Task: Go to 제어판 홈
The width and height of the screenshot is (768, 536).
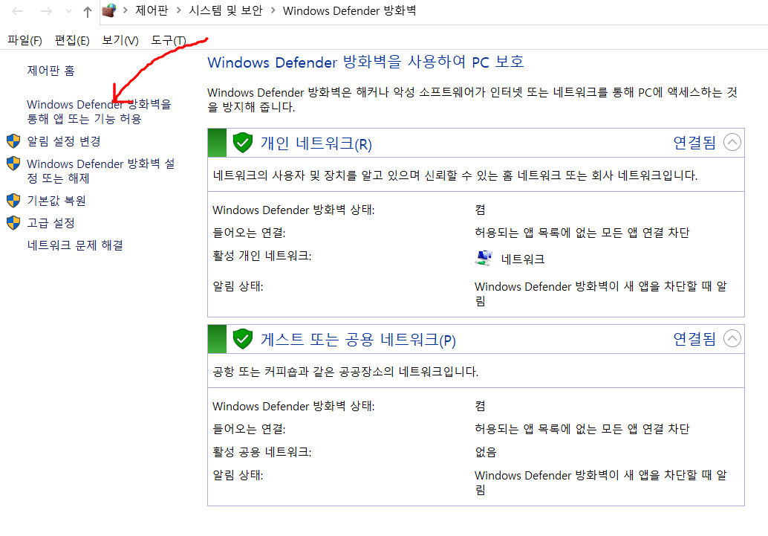Action: point(51,71)
